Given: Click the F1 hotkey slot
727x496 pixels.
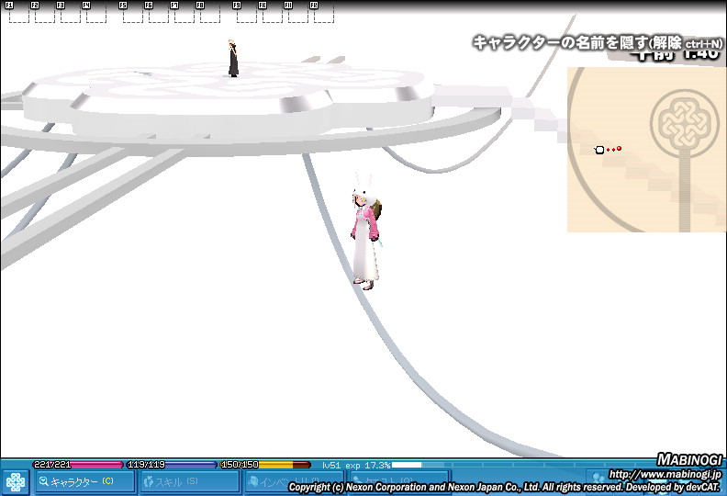Looking at the screenshot, I should [x=18, y=13].
